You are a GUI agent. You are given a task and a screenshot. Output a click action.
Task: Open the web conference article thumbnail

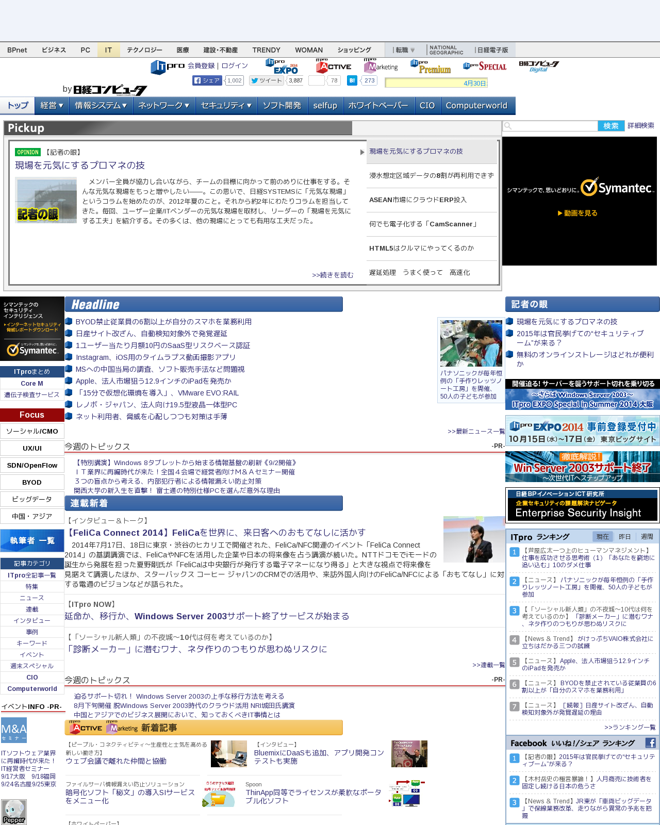point(229,754)
